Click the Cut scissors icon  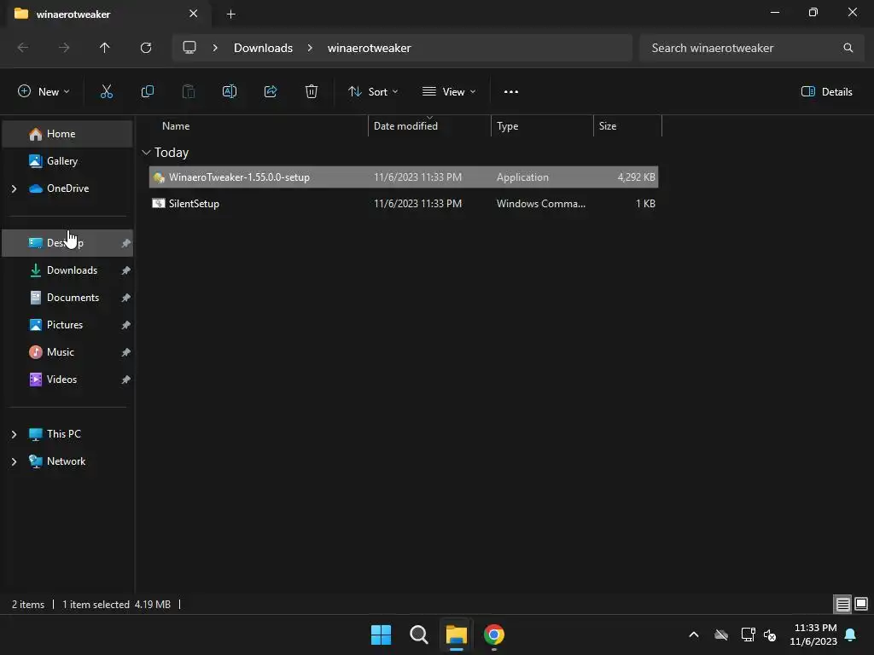[106, 92]
